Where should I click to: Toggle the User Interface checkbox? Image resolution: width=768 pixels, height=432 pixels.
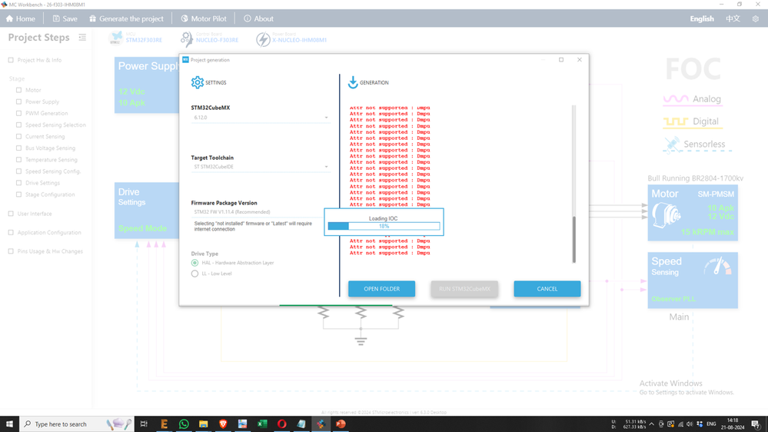[x=11, y=214]
